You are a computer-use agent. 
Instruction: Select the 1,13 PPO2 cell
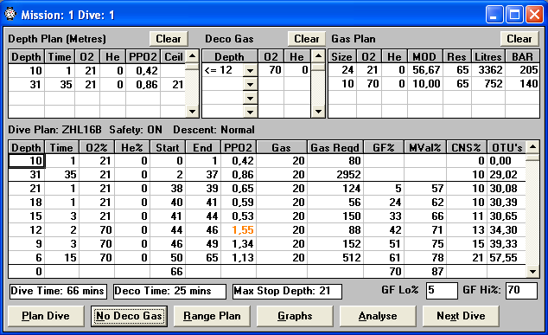239,258
